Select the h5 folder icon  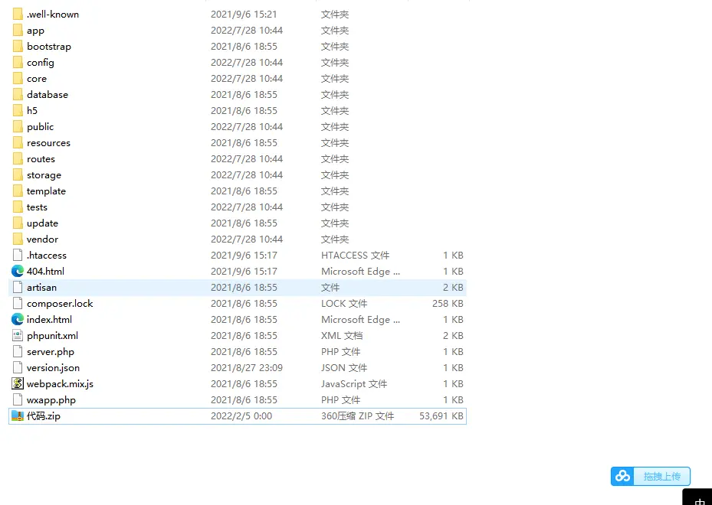(x=18, y=111)
